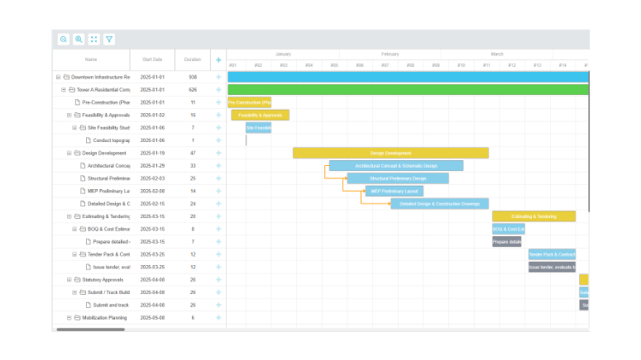
Task: Collapse the Tower A Residential node
Action: coord(63,89)
